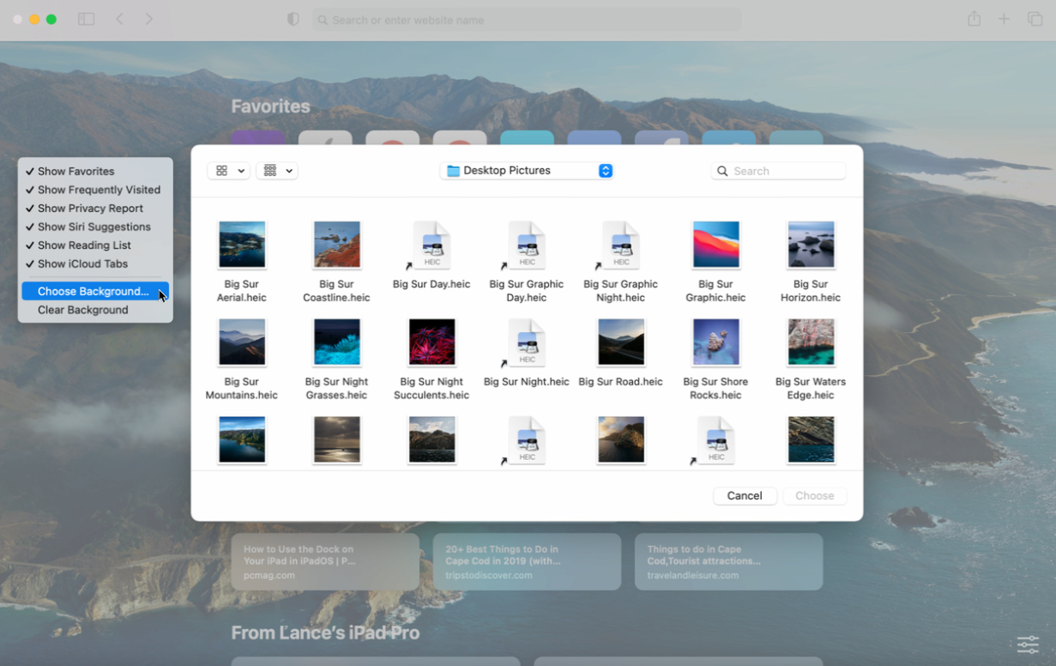
Task: Expand the icon view mode dropdown
Action: [x=228, y=171]
